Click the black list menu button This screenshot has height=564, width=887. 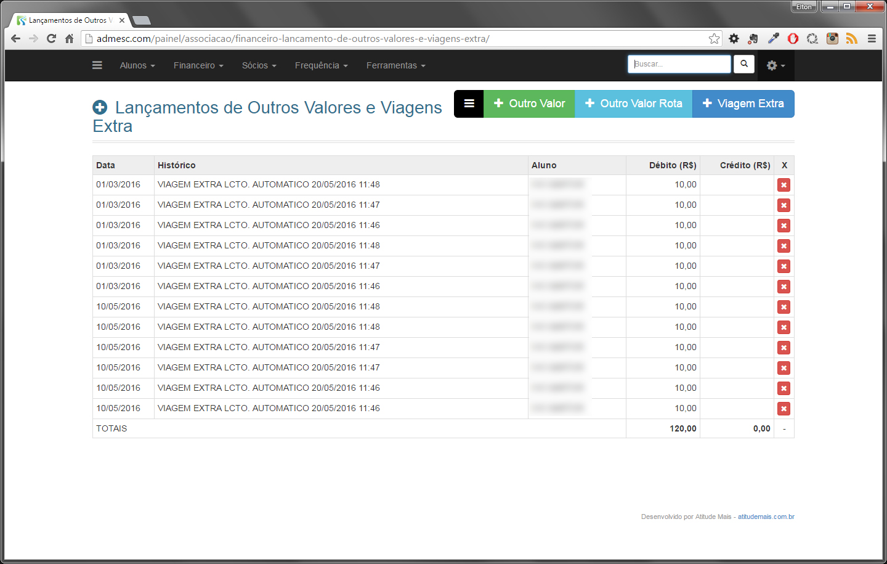click(x=469, y=104)
